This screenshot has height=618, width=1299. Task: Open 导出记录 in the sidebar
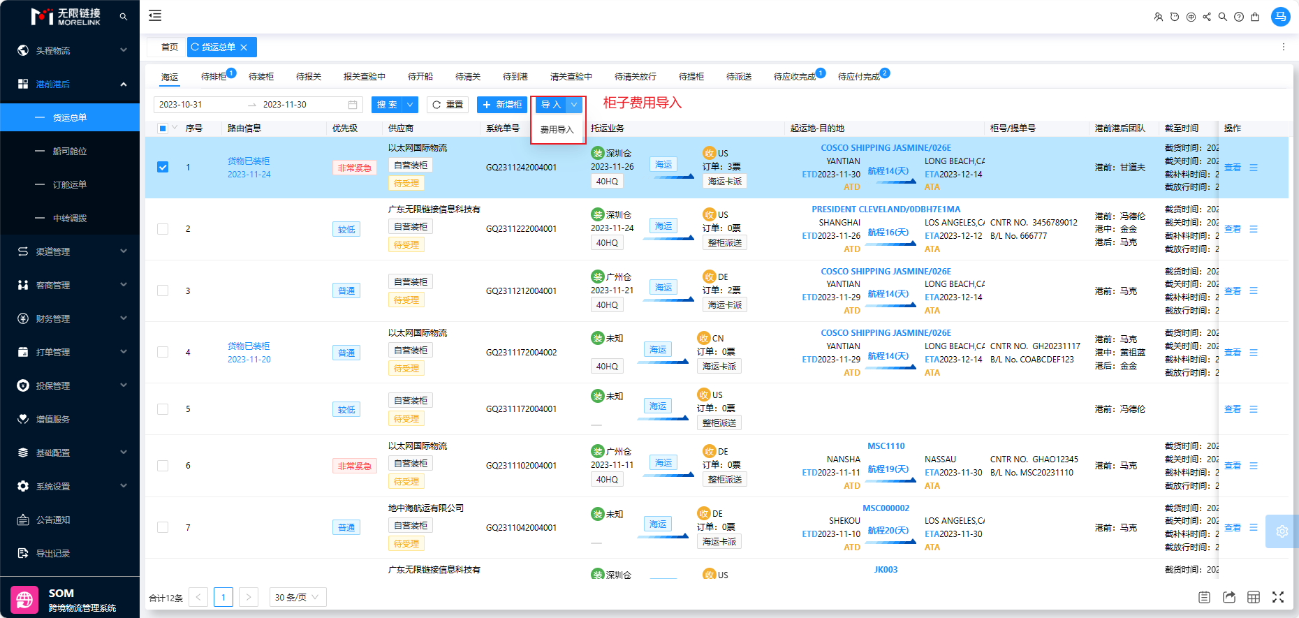(x=70, y=553)
